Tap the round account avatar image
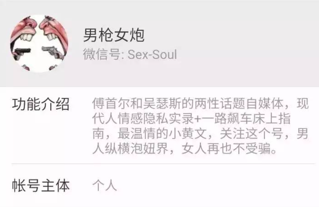 39,43
